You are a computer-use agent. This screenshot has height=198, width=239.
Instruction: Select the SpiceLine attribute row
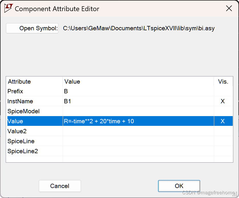[120, 141]
